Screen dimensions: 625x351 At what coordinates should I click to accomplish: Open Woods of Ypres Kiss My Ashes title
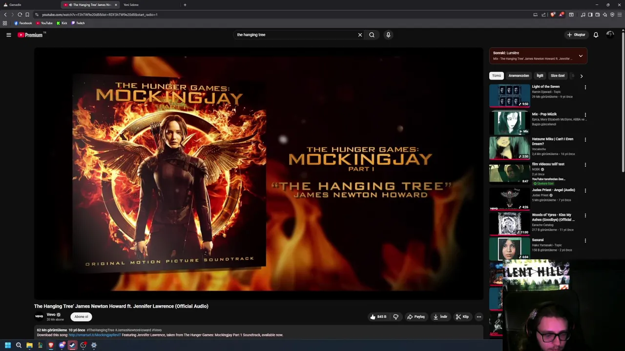(553, 217)
